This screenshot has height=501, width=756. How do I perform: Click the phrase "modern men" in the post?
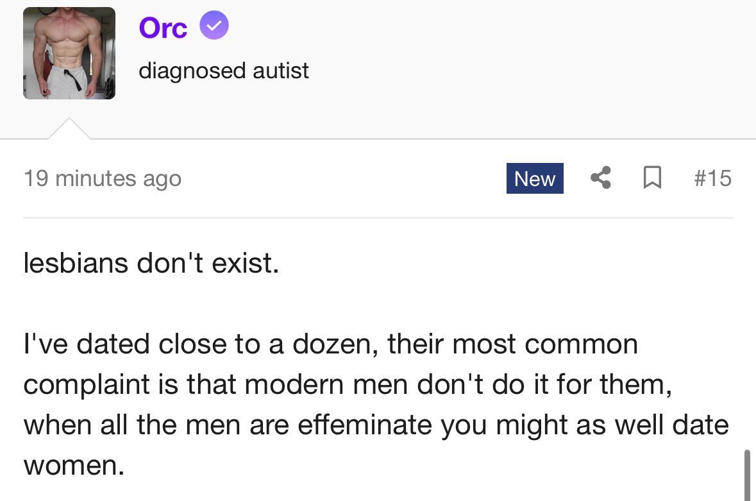(x=324, y=385)
